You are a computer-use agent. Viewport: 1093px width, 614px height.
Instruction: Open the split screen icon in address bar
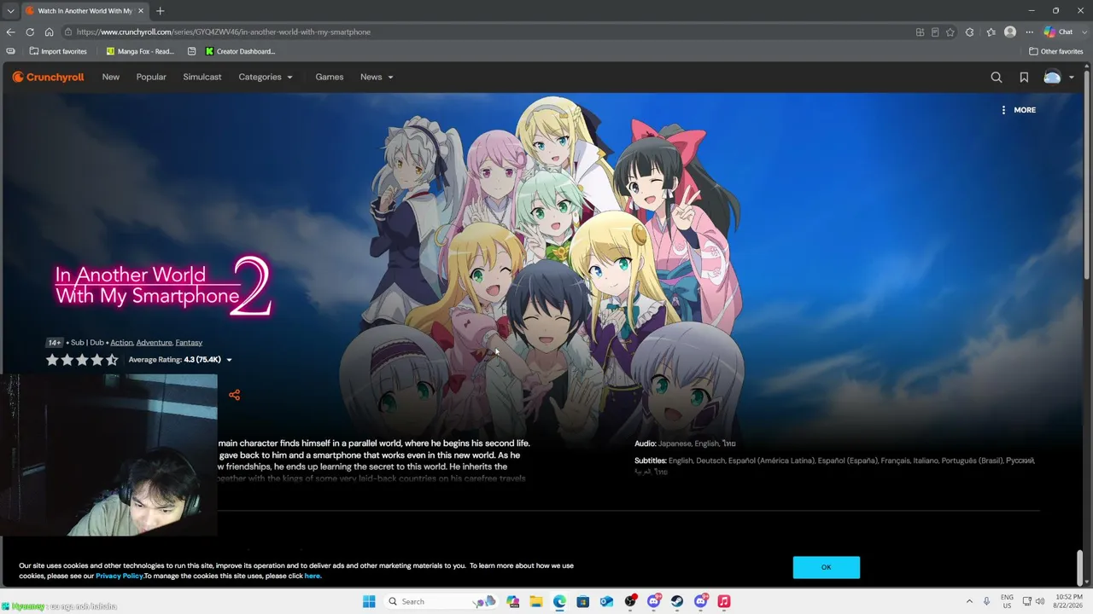pos(920,32)
